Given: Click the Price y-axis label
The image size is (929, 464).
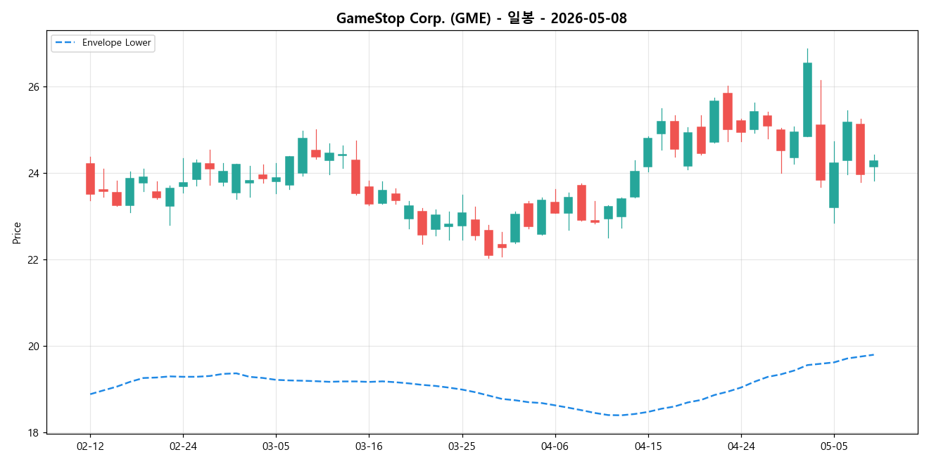Looking at the screenshot, I should coord(17,233).
